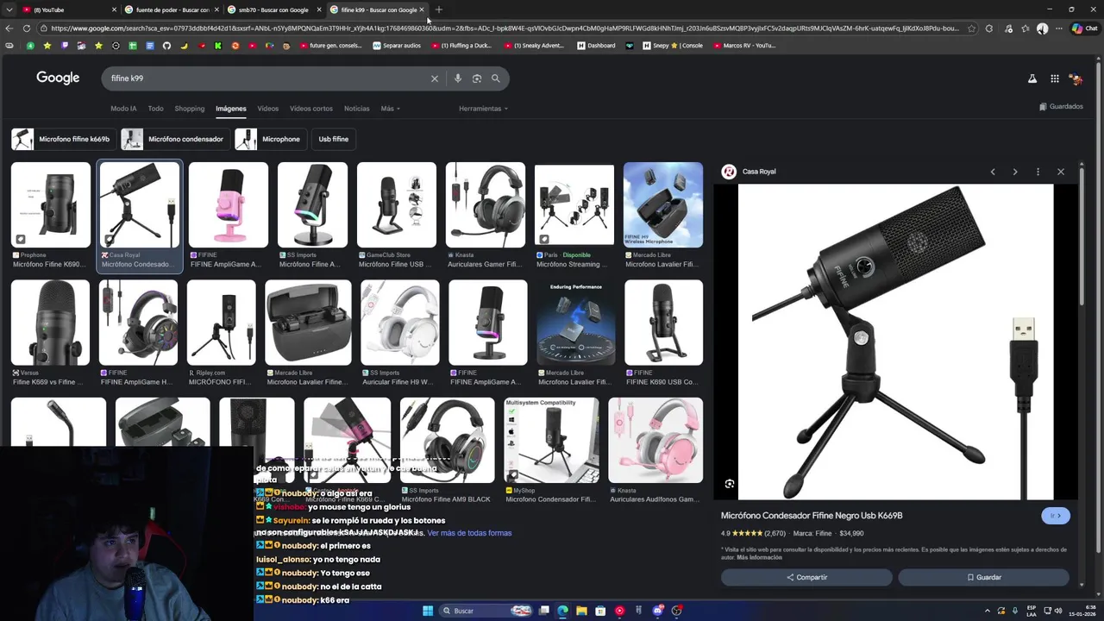The height and width of the screenshot is (621, 1104).
Task: Expand the Herramientas tools dropdown
Action: click(x=483, y=109)
